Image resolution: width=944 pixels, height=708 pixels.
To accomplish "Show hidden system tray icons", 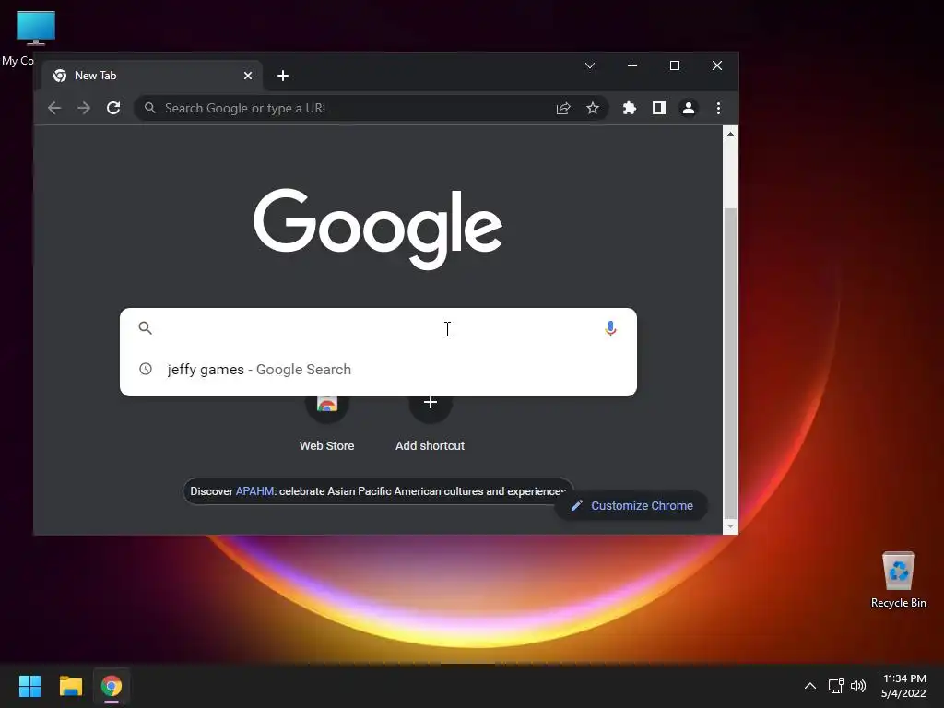I will tap(810, 686).
